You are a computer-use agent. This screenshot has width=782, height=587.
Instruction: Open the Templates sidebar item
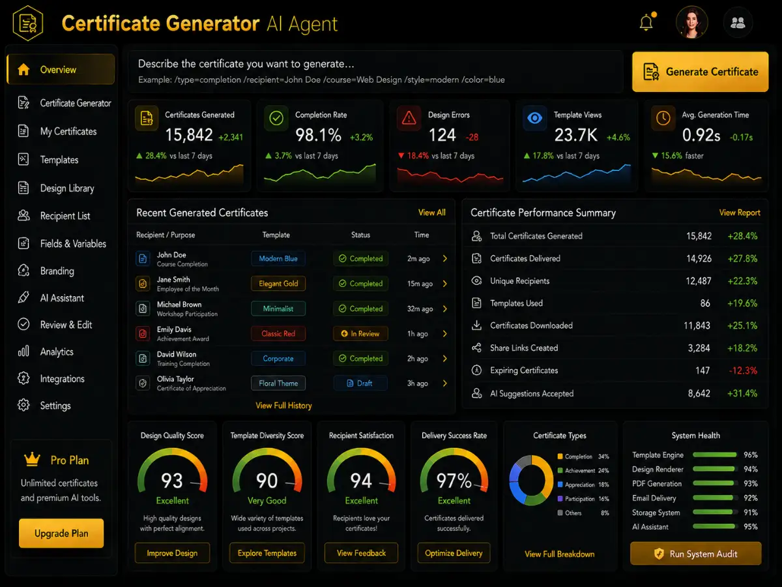click(x=48, y=160)
